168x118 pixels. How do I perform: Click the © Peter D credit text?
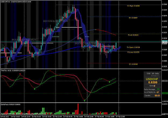pyautogui.click(x=155, y=76)
